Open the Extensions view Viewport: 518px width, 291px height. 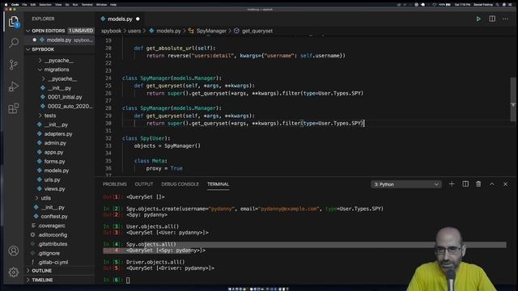[x=14, y=108]
